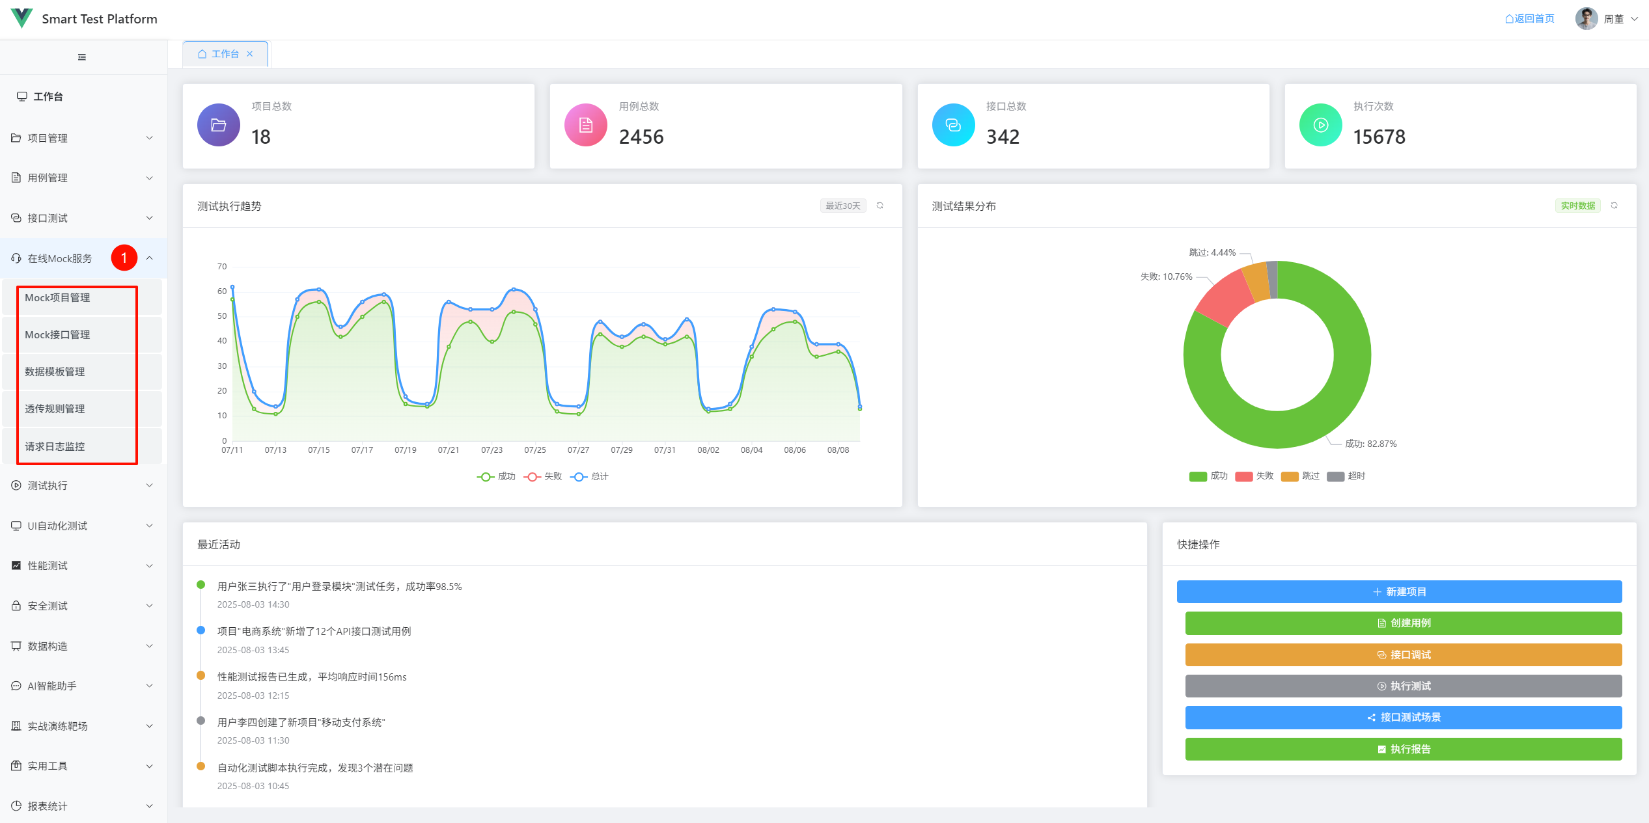Image resolution: width=1649 pixels, height=823 pixels.
Task: Click the 新建项目 button
Action: pyautogui.click(x=1399, y=591)
